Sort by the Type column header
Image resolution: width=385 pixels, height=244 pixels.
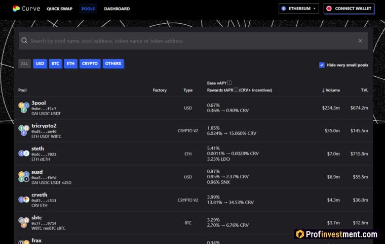pos(188,90)
